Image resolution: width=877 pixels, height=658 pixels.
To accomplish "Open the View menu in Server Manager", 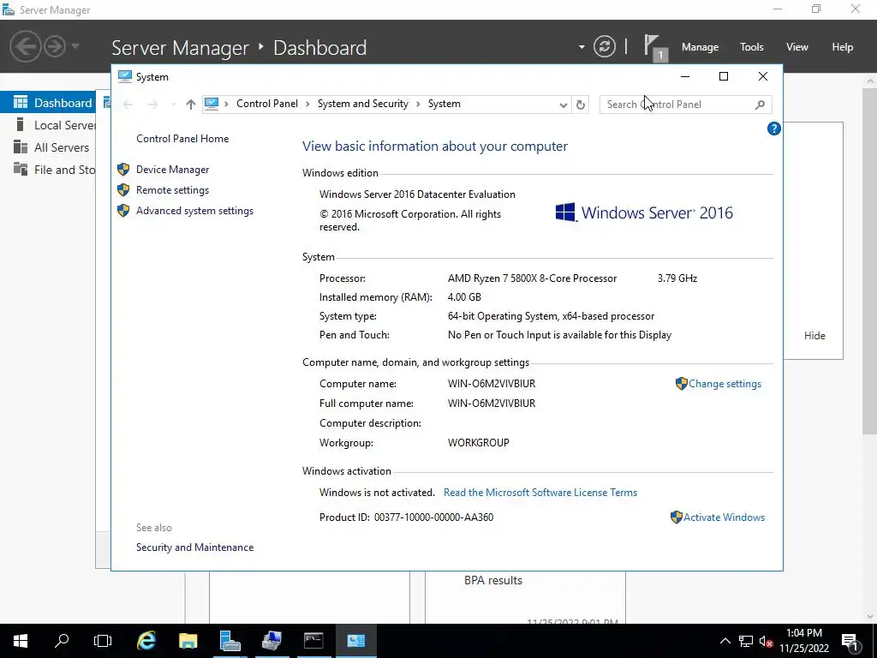I will point(797,47).
